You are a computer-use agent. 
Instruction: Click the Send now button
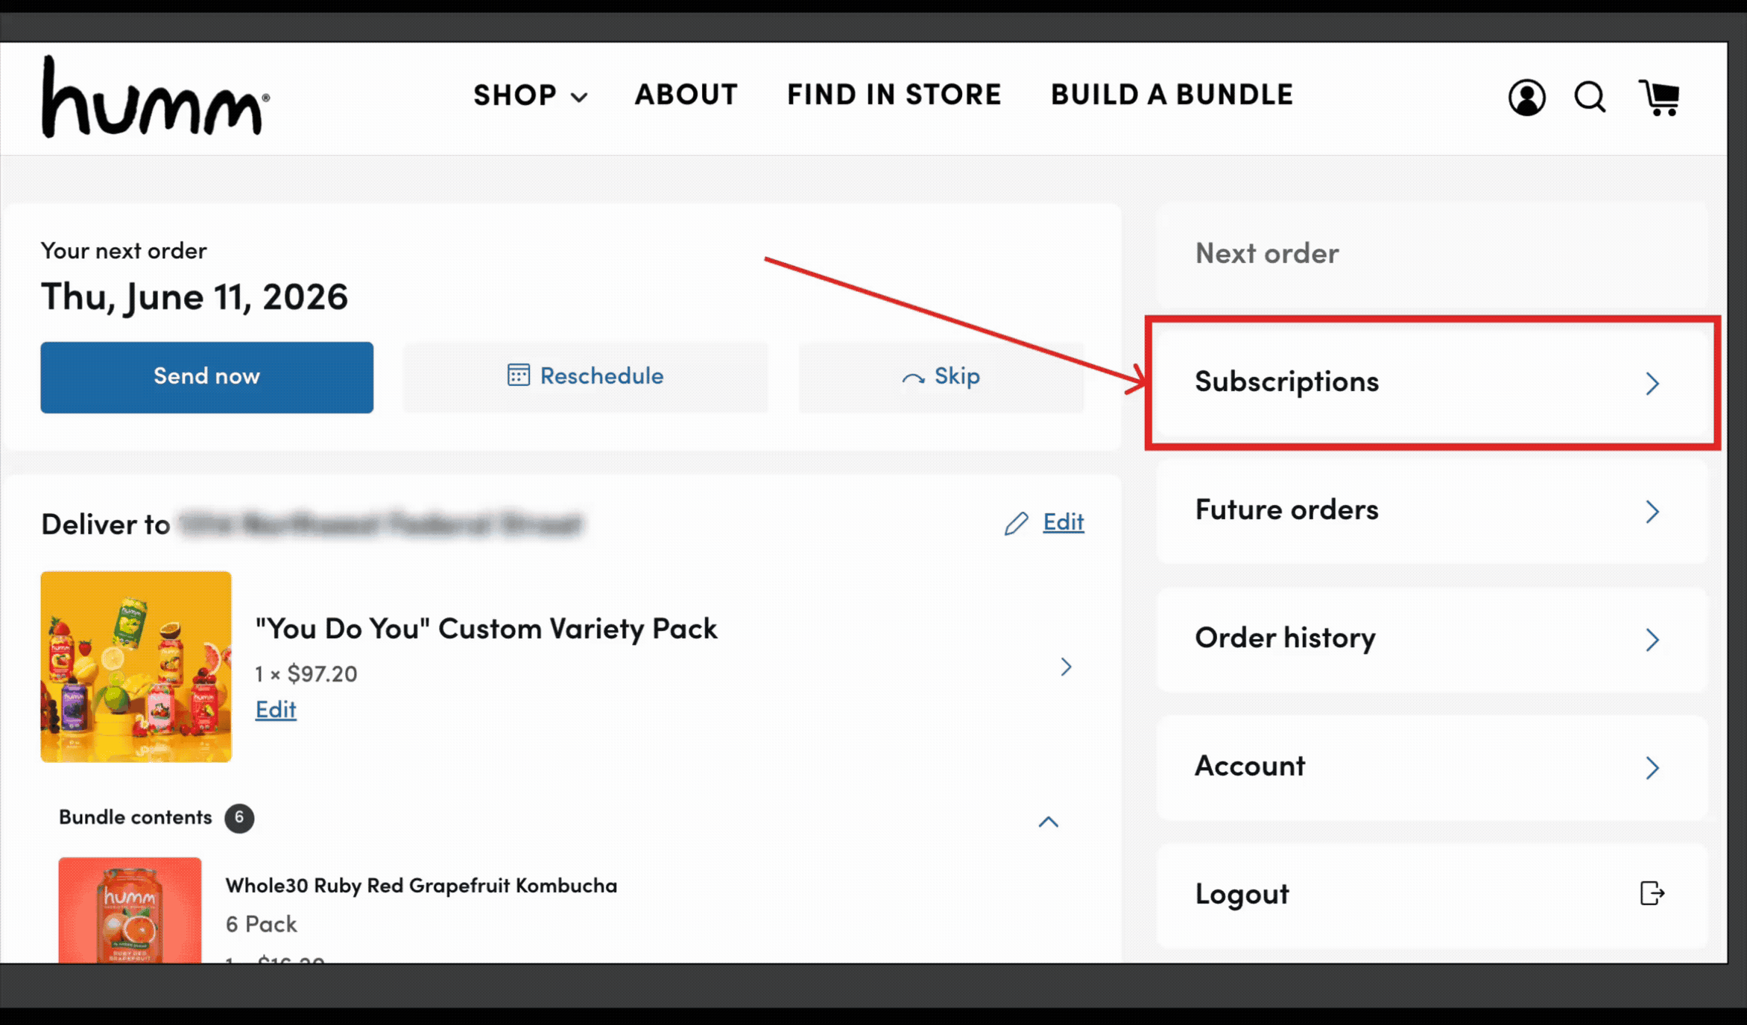[x=206, y=377]
